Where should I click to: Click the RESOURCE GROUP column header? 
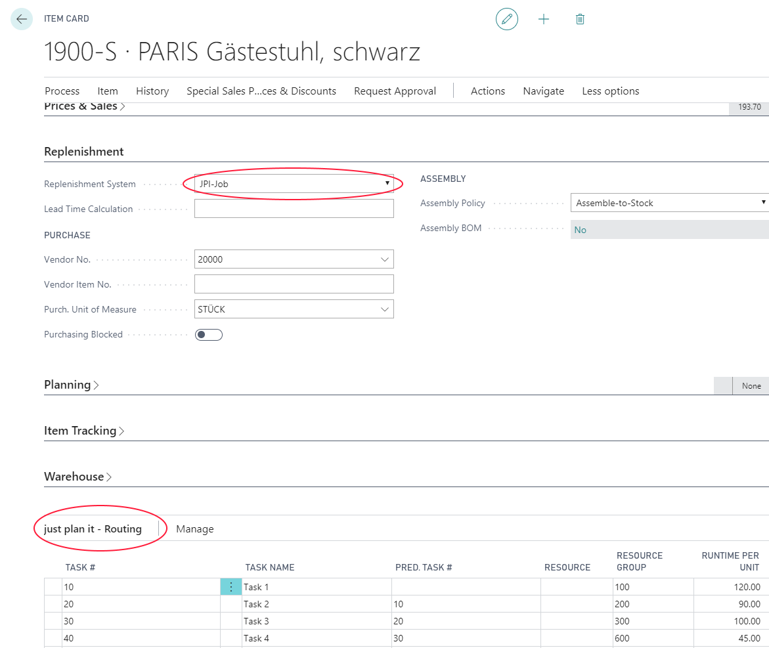coord(640,561)
